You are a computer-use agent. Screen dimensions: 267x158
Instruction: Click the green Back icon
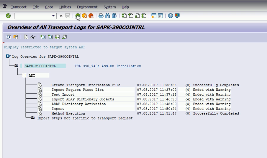[78, 16]
